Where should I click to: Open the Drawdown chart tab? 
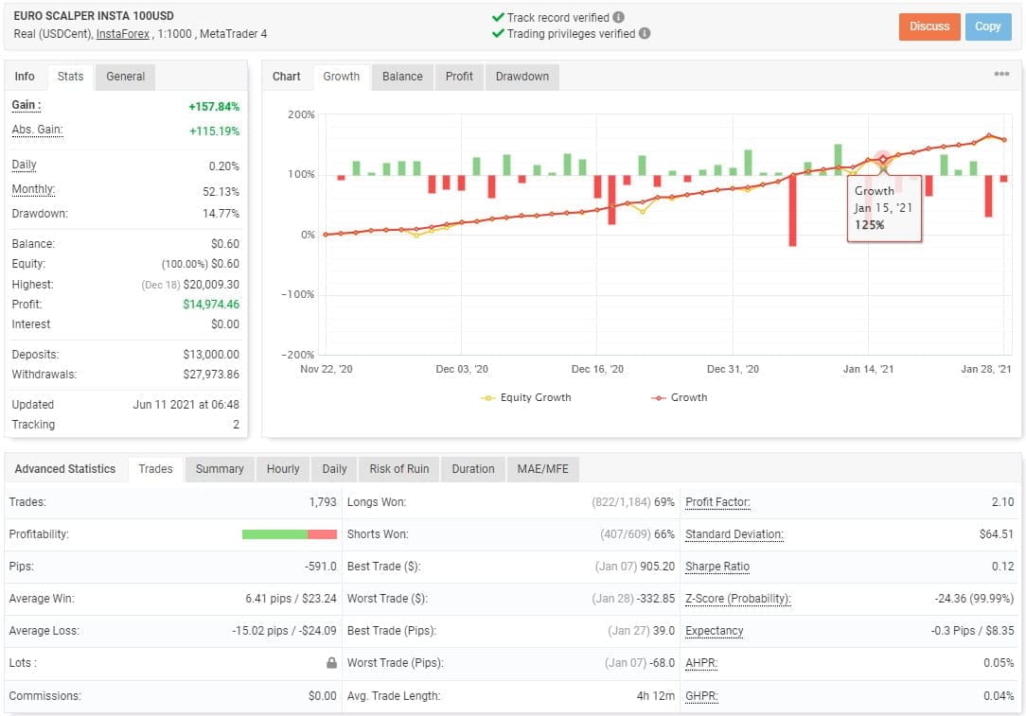click(x=522, y=77)
